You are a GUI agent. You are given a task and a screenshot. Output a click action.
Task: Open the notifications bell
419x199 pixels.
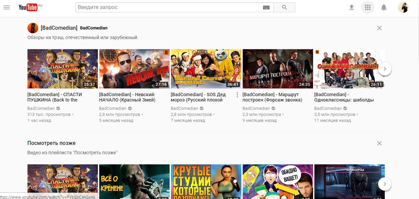(384, 7)
